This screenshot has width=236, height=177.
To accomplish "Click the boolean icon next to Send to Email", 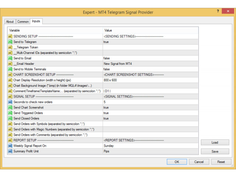I will 10,58.
